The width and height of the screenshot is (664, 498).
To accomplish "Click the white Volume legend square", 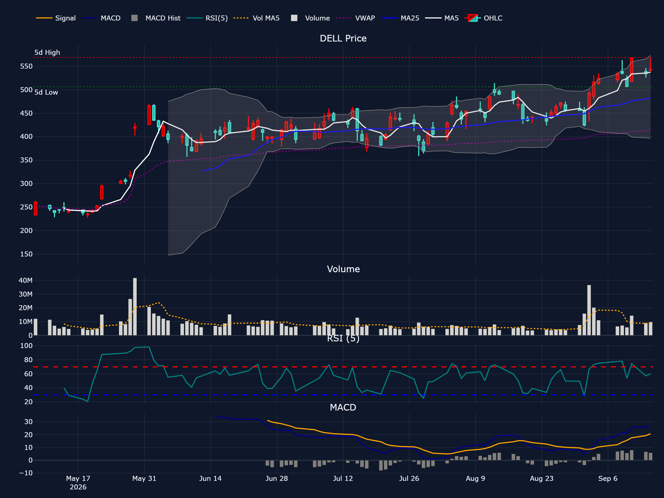I will (294, 18).
